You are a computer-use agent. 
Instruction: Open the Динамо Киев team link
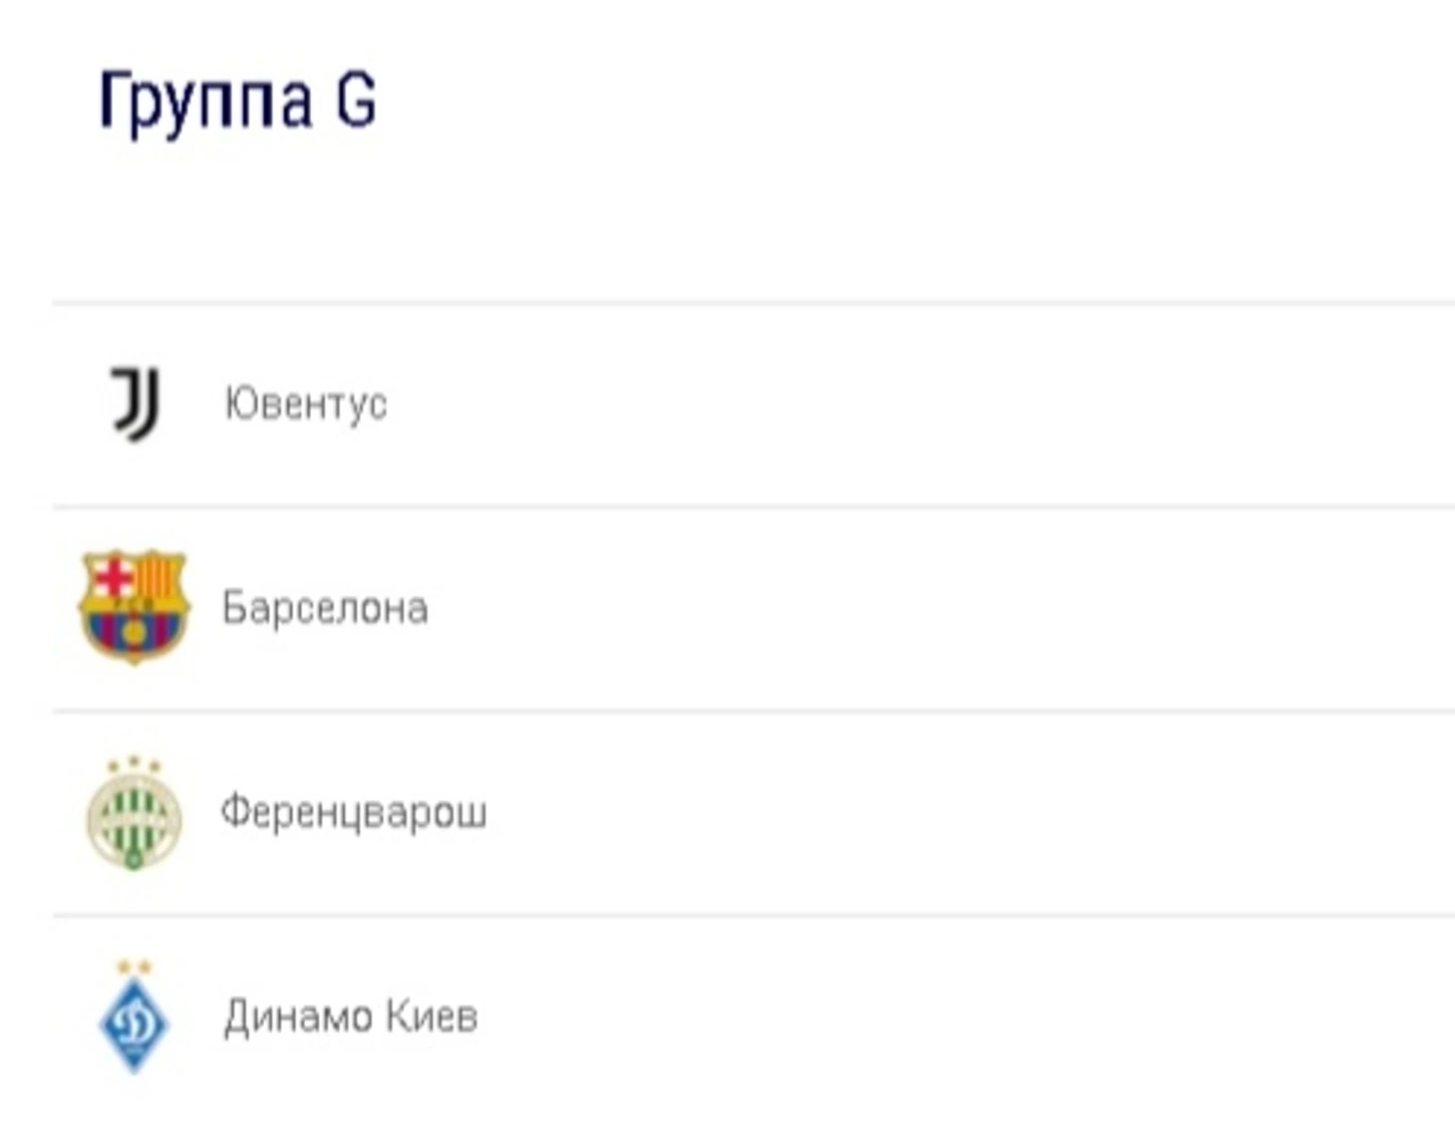351,1016
